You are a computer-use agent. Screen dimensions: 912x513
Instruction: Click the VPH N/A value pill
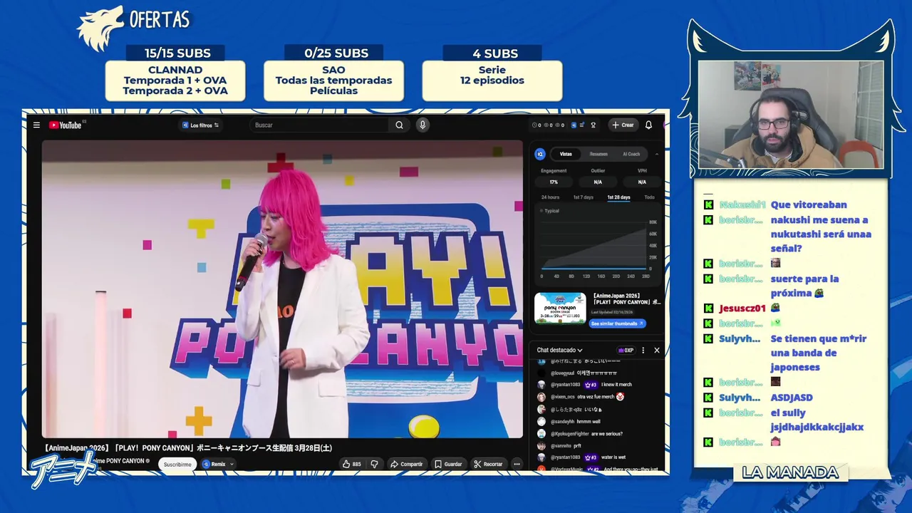tap(642, 182)
